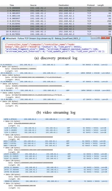This screenshot has width=112, height=191.
Task: Select UDP packet 20 with Len=1012
Action: [x=56, y=73]
